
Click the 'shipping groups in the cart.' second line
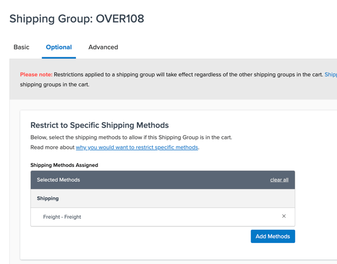coord(54,84)
